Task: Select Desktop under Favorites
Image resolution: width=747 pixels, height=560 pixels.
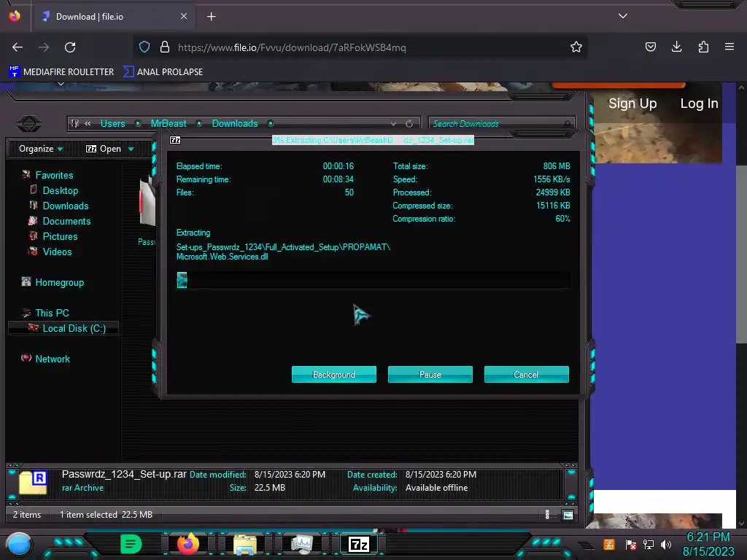Action: [60, 190]
